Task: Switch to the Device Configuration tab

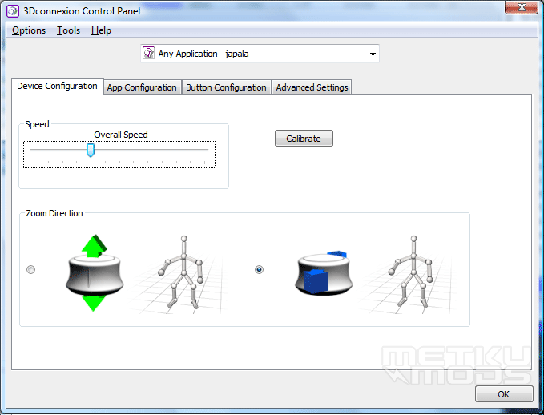Action: 57,86
